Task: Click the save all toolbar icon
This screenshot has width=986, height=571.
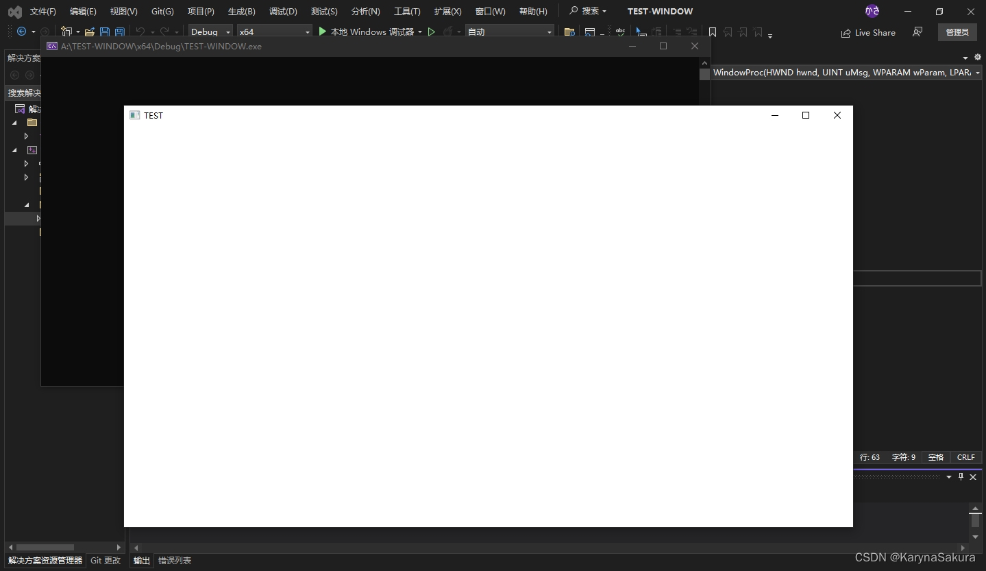Action: (120, 32)
